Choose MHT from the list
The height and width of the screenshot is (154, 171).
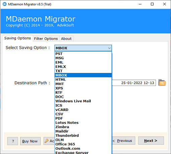pyautogui.click(x=83, y=84)
